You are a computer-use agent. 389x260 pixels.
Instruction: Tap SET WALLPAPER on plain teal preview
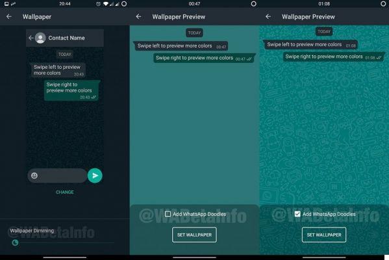click(x=194, y=235)
